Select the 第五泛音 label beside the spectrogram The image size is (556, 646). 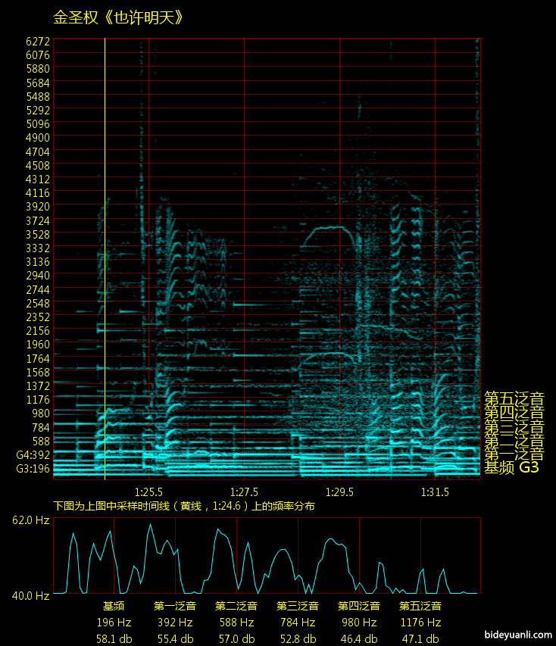point(514,398)
